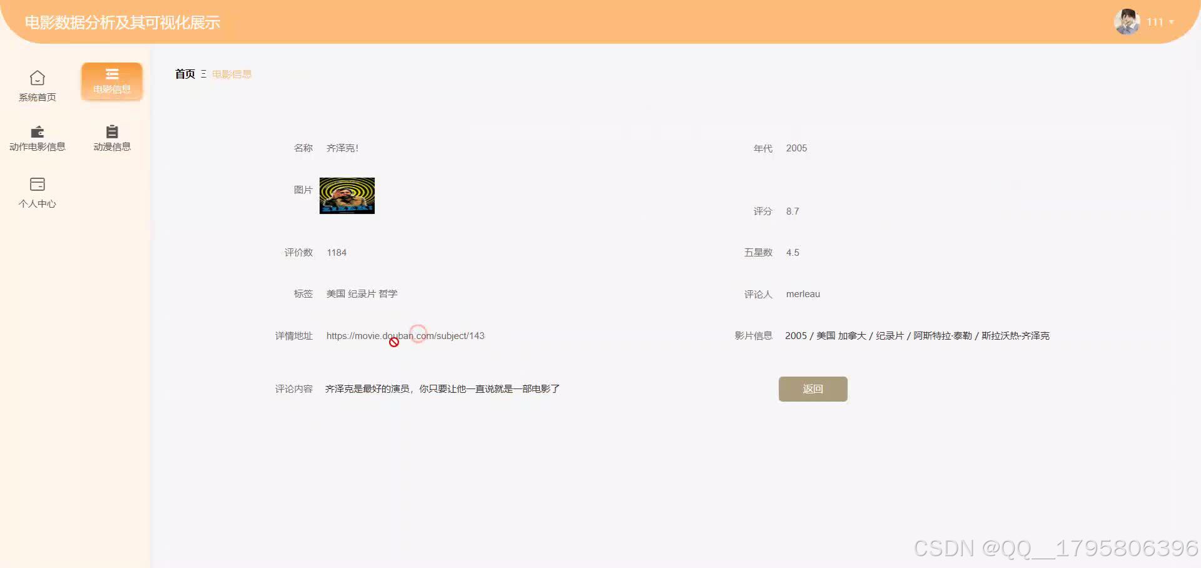Select 电影信息 in the breadcrumb trail
1201x568 pixels.
coord(231,74)
